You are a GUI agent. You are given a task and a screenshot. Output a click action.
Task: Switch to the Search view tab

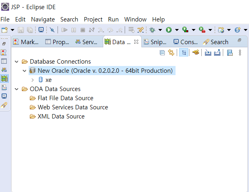point(216,42)
